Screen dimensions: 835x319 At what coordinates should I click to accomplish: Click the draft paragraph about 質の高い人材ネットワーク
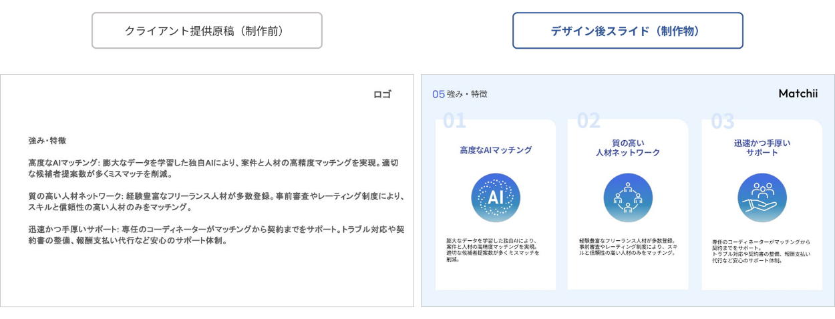tap(217, 202)
